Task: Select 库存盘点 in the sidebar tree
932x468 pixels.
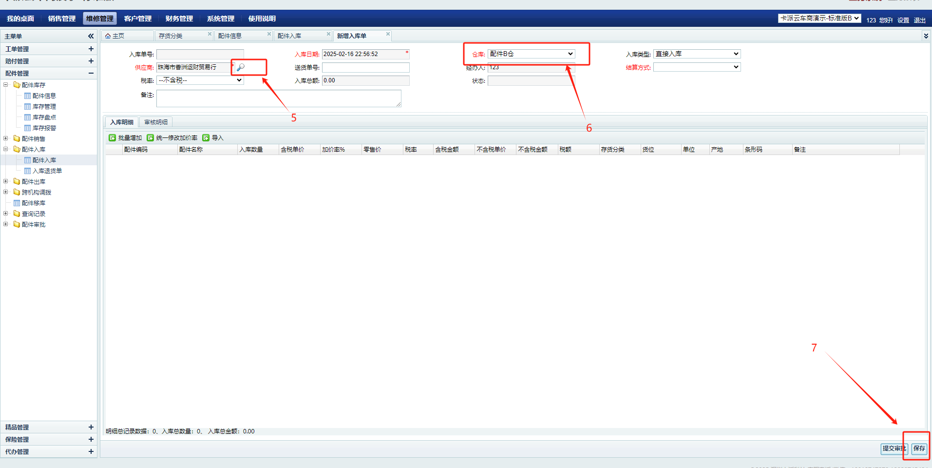Action: (44, 117)
